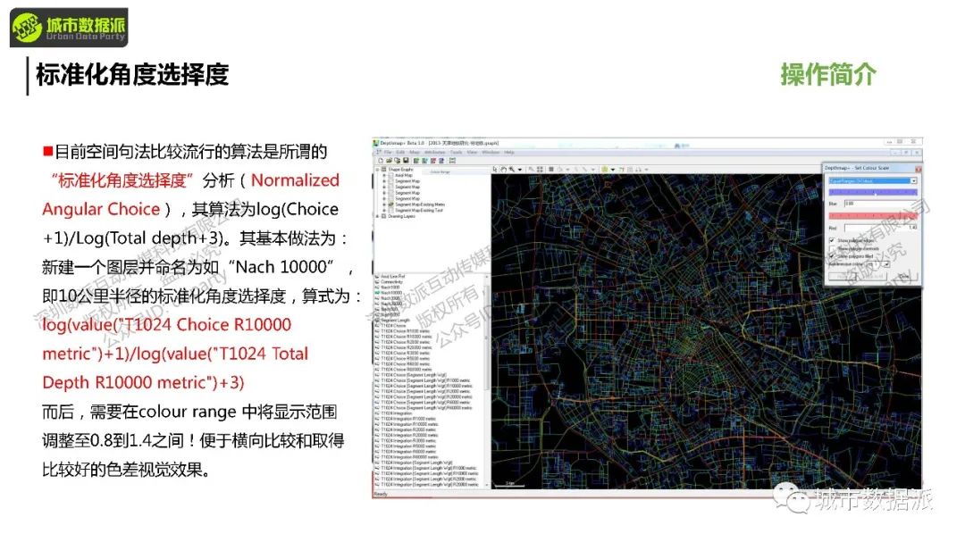Click the blue colour range slider
Viewport: 965px width, 542px height.
point(873,192)
